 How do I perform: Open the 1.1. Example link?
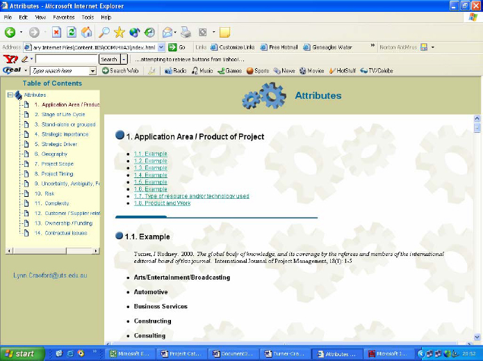150,154
